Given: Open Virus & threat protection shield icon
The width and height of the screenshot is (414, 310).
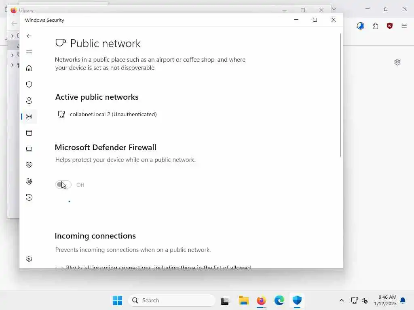Looking at the screenshot, I should (x=29, y=84).
